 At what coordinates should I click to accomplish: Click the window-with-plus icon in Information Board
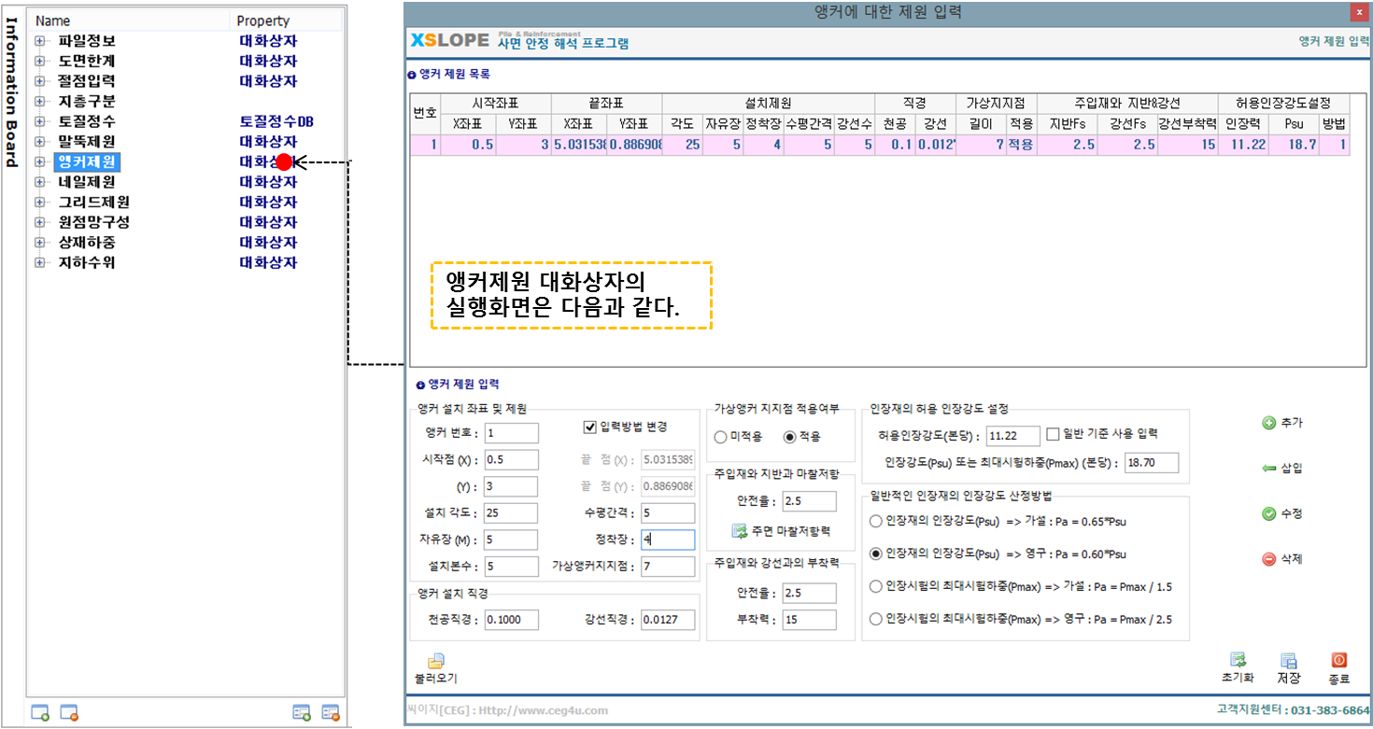[40, 712]
